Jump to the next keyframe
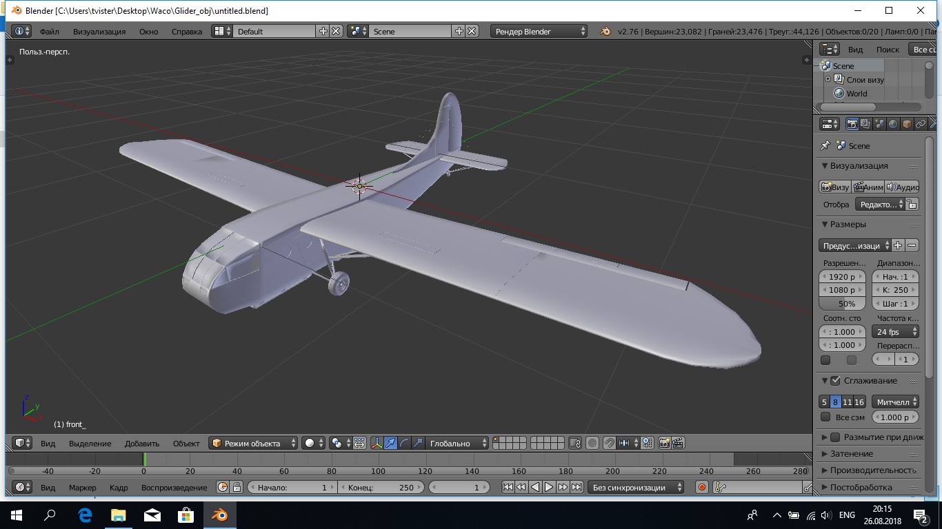Viewport: 942px width, 529px height. (x=563, y=487)
